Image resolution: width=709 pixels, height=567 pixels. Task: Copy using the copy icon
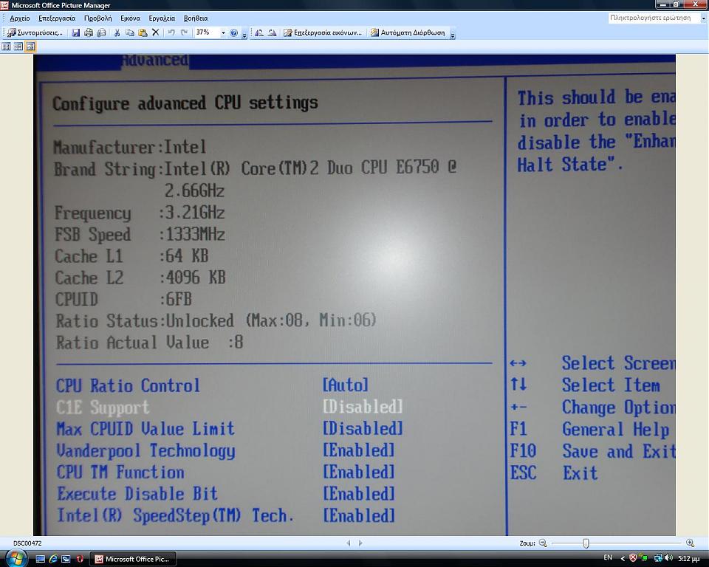[130, 32]
